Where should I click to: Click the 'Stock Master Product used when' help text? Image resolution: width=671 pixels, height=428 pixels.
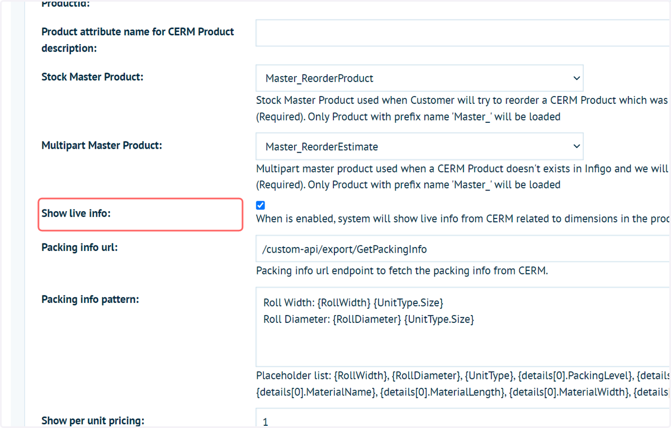463,108
